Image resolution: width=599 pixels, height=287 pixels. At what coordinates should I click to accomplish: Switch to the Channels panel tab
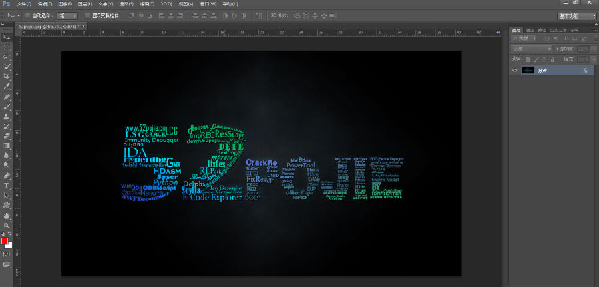(530, 30)
